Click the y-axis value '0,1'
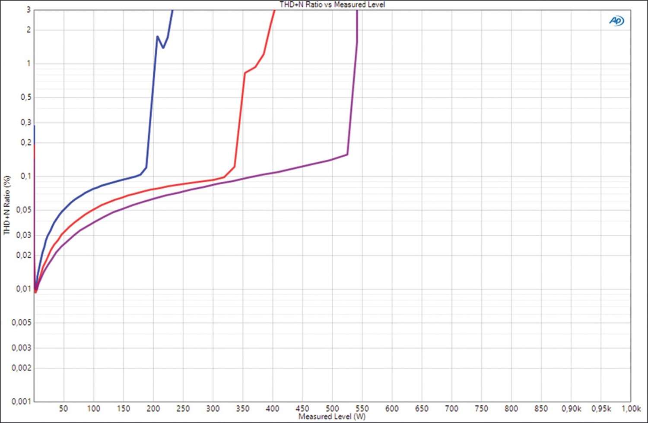This screenshot has height=423, width=648. [26, 177]
